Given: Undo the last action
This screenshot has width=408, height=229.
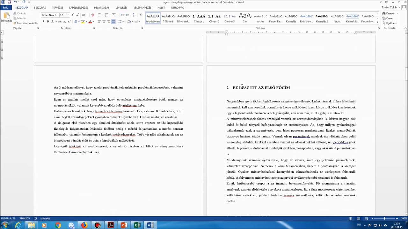Looking at the screenshot, I should click(x=15, y=2).
